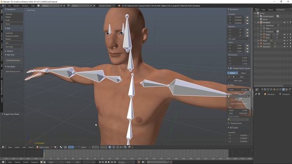The image size is (292, 164).
Task: Delete the Default screen layout with X
Action: 64,6
